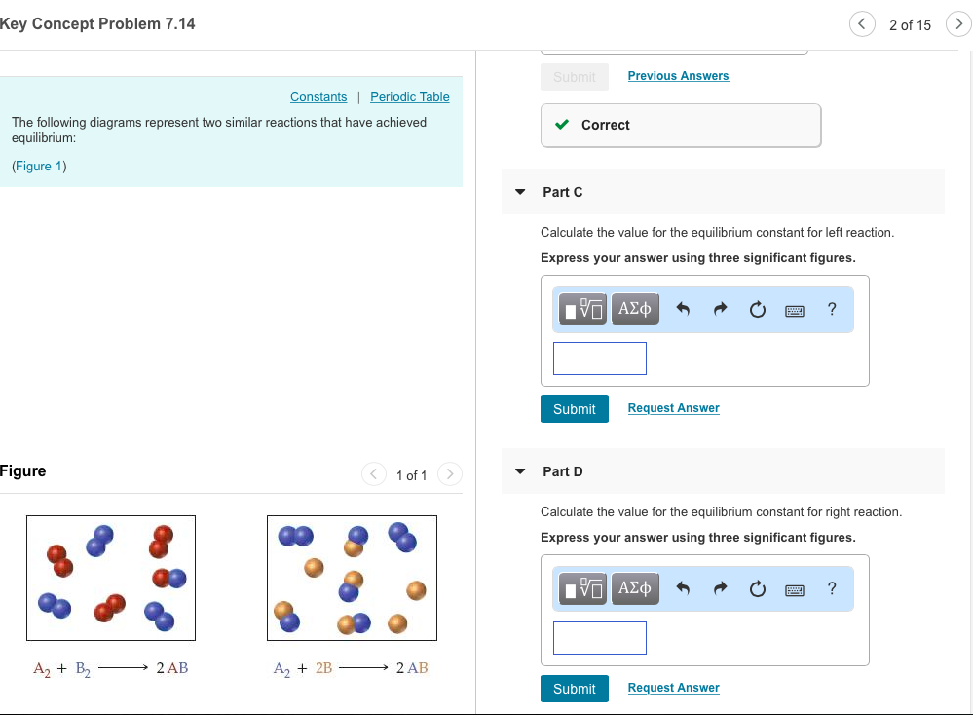Open Greek symbols menu in Part D

click(x=635, y=588)
